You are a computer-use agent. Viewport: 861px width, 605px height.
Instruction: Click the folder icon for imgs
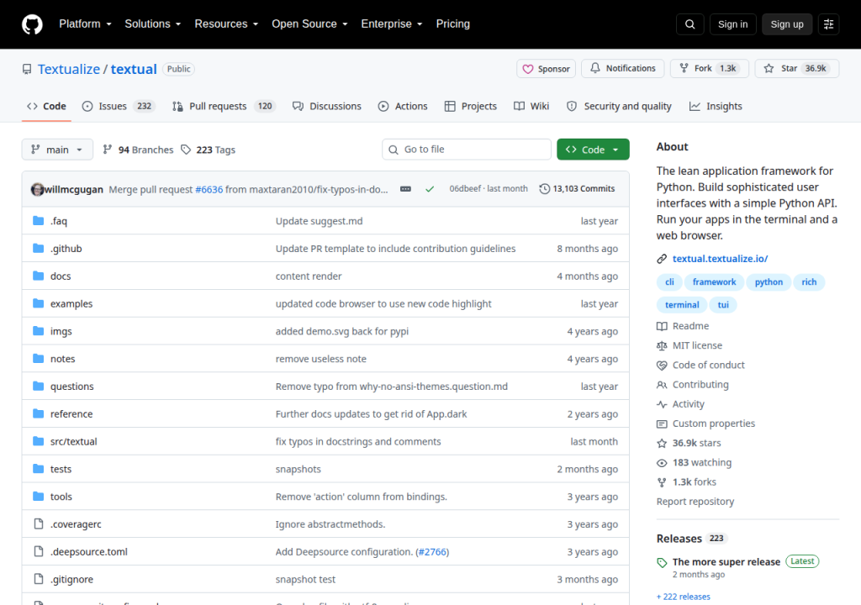[x=39, y=330]
